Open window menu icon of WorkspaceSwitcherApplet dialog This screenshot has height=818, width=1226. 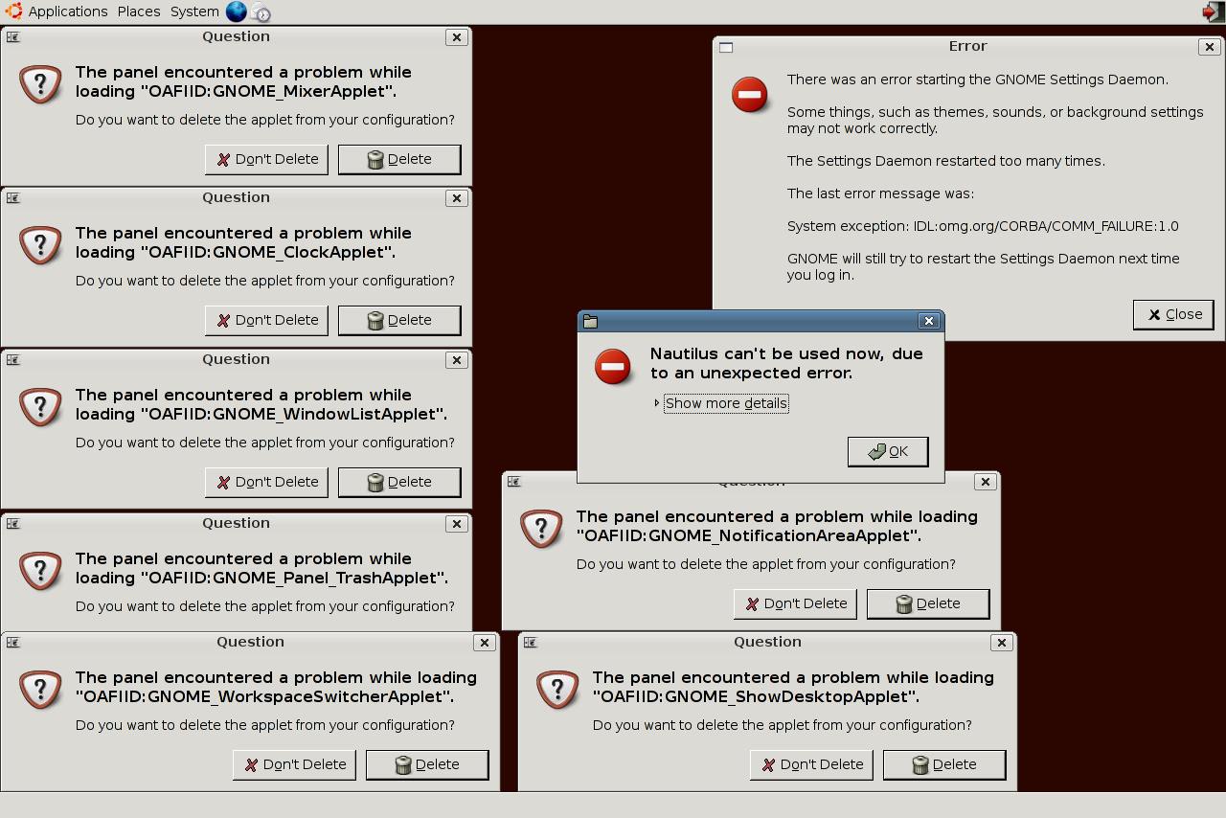(x=13, y=642)
